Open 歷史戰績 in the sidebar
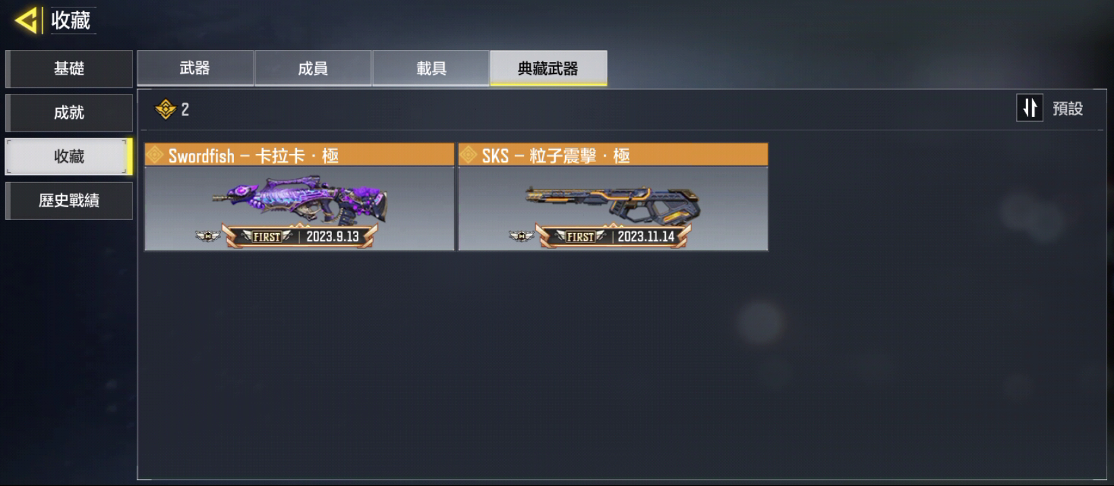 coord(69,200)
